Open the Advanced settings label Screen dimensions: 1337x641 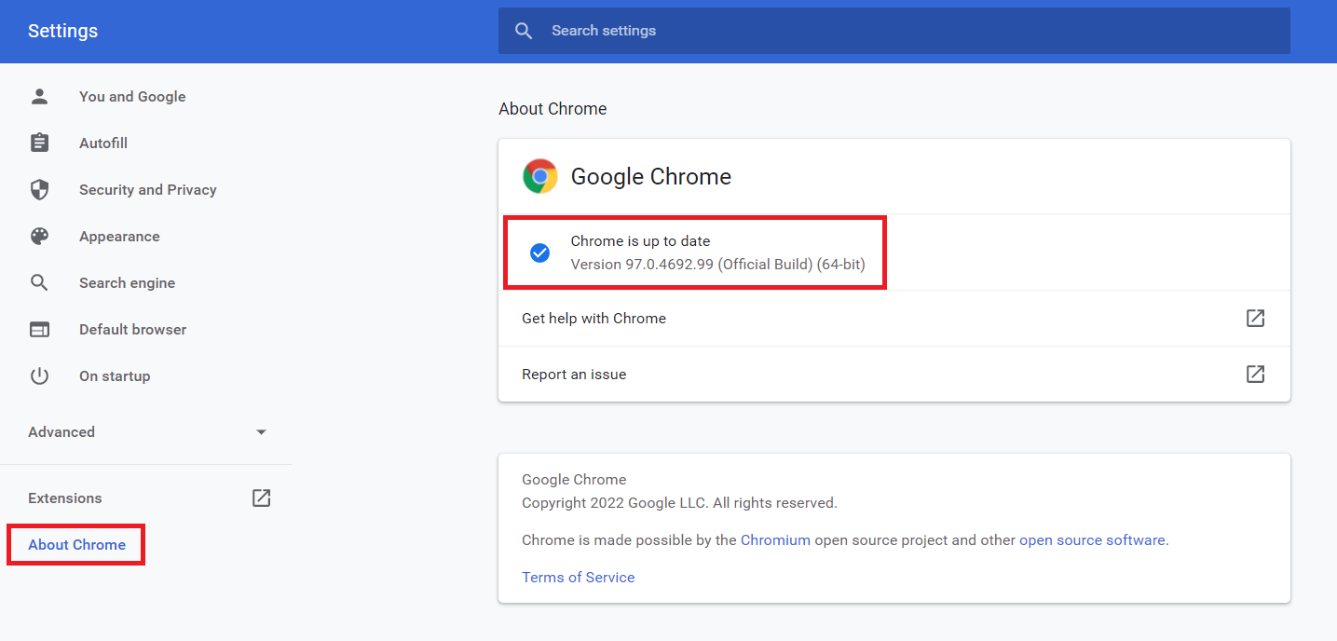point(61,431)
